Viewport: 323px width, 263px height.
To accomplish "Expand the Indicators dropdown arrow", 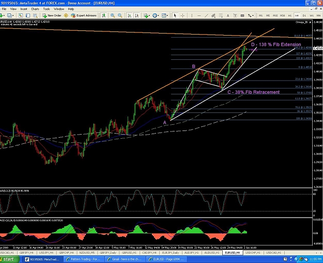I will pyautogui.click(x=149, y=15).
